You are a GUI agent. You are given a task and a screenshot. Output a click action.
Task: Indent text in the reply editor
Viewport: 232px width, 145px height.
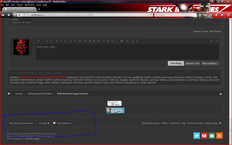98,41
